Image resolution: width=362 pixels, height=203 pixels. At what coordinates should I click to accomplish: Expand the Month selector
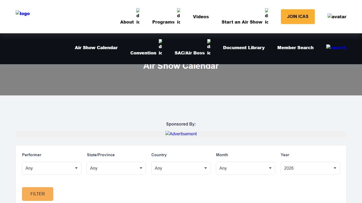coord(245,168)
